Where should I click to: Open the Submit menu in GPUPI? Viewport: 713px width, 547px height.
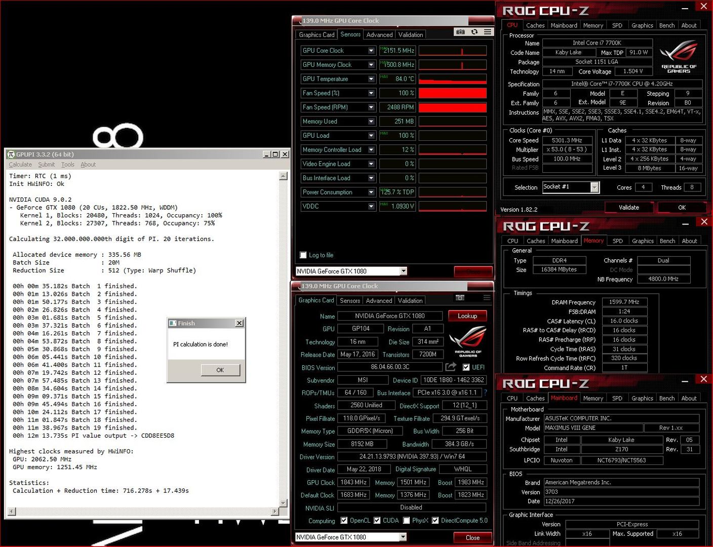click(x=46, y=165)
